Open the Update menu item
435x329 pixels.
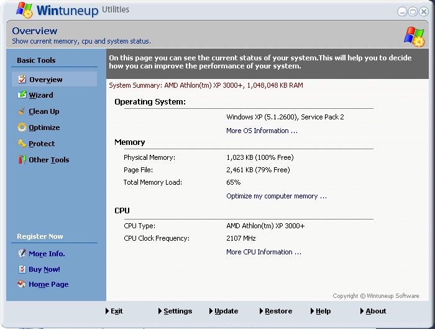pyautogui.click(x=224, y=311)
